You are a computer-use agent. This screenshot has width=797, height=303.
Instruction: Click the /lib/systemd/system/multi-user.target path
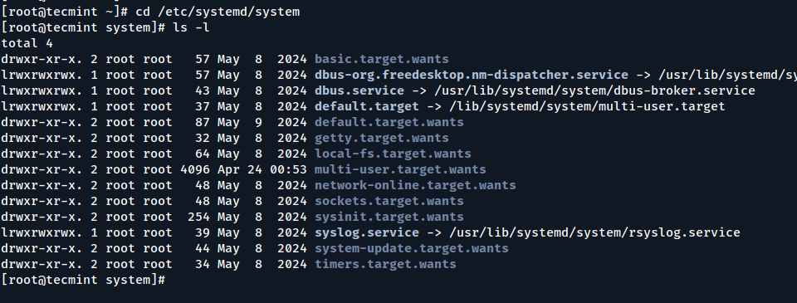coord(587,107)
